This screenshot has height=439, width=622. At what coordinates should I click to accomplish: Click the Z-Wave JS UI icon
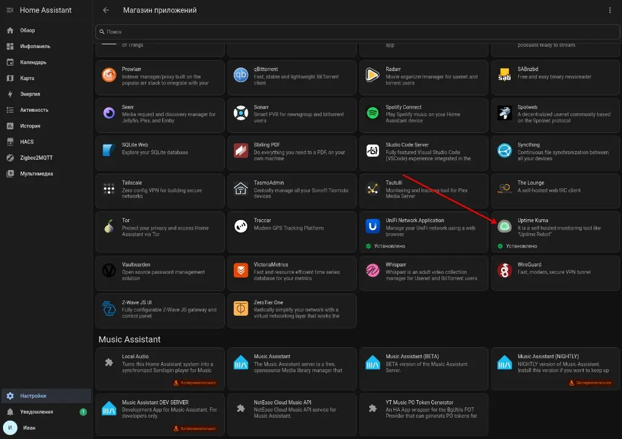click(x=109, y=308)
